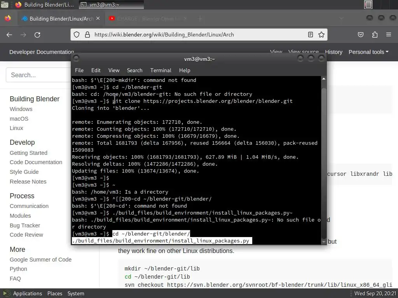Toggle reader view icon in address bar
The height and width of the screenshot is (298, 398).
[311, 35]
